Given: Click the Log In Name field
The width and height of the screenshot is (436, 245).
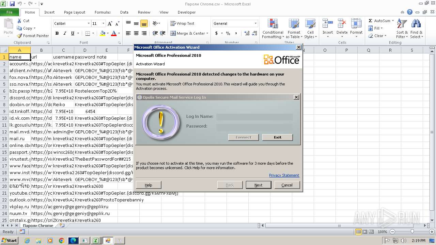Looking at the screenshot, I should click(x=254, y=117).
